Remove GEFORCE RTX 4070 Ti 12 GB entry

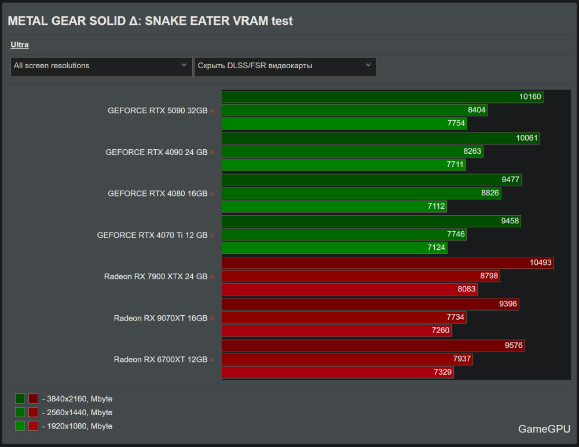212,235
